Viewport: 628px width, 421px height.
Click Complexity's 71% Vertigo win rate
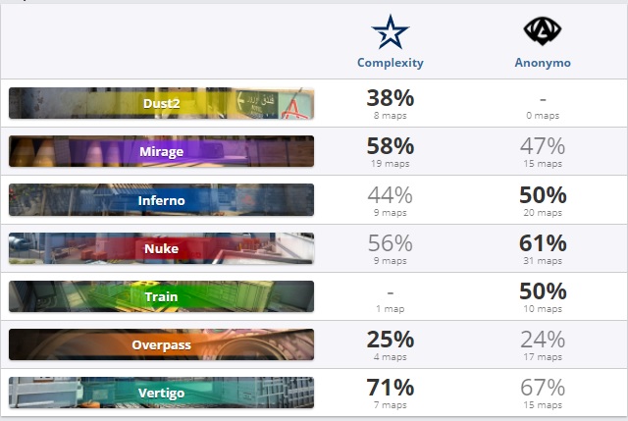390,388
